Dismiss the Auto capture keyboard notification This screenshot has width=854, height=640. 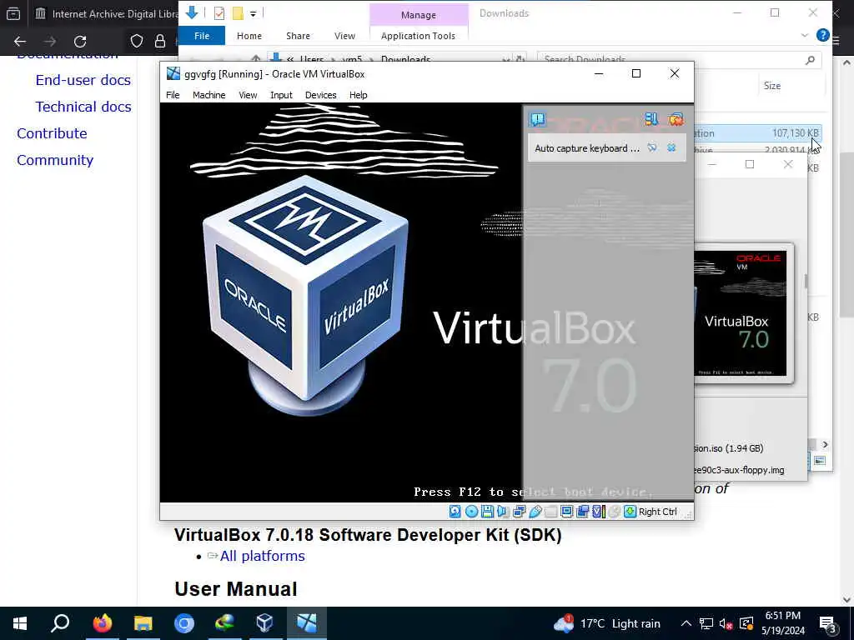click(x=671, y=147)
